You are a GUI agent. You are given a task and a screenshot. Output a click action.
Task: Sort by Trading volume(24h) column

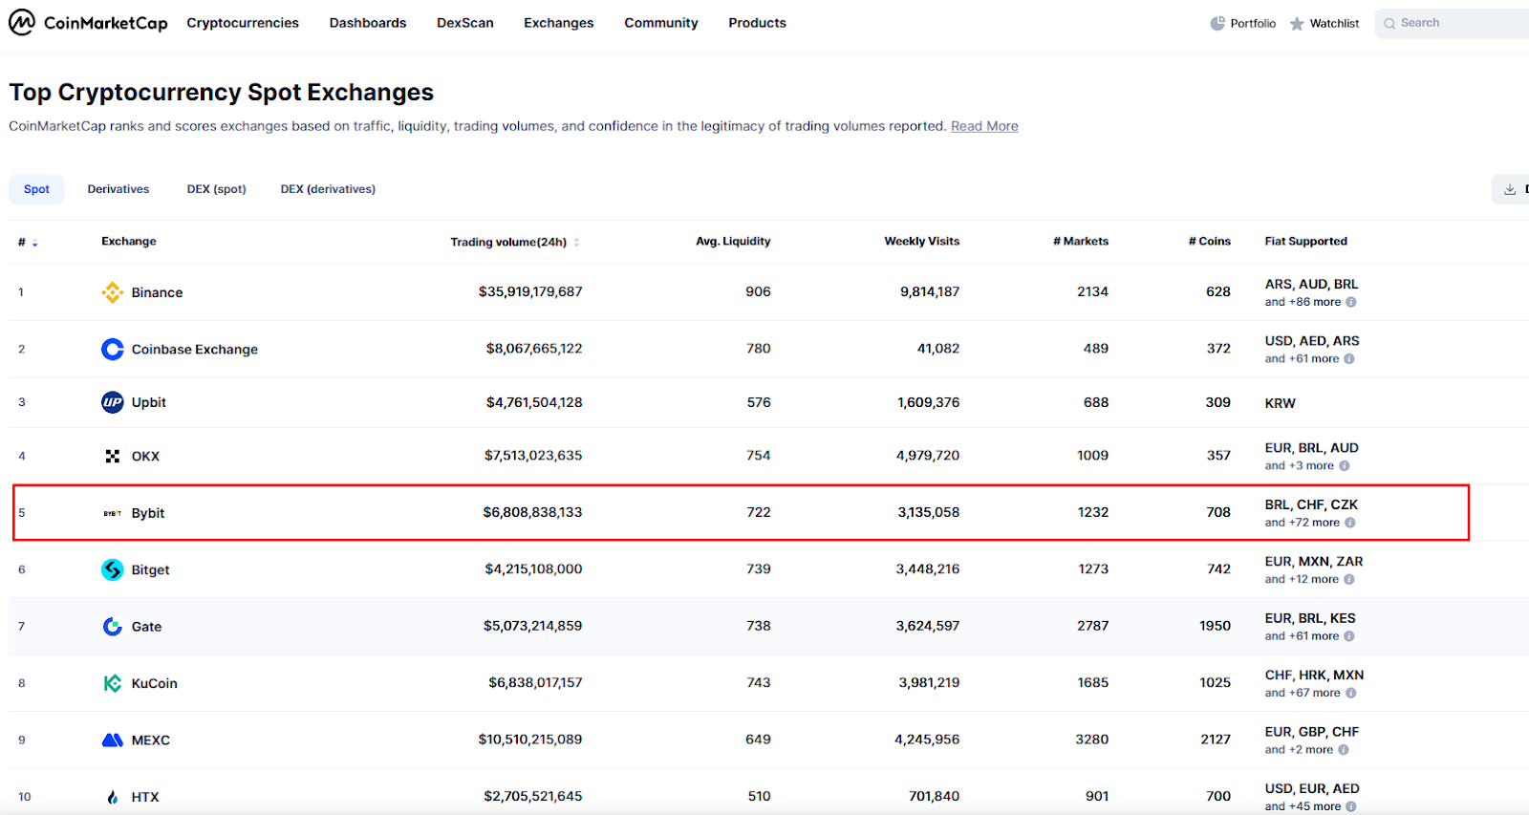pos(514,243)
